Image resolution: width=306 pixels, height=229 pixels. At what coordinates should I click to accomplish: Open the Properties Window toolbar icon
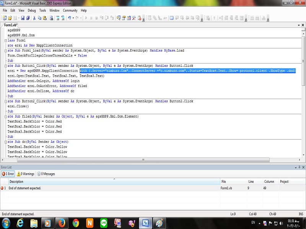coord(124,18)
